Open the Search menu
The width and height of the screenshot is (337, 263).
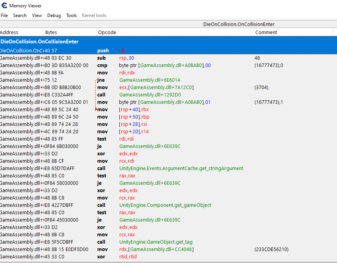[x=20, y=15]
